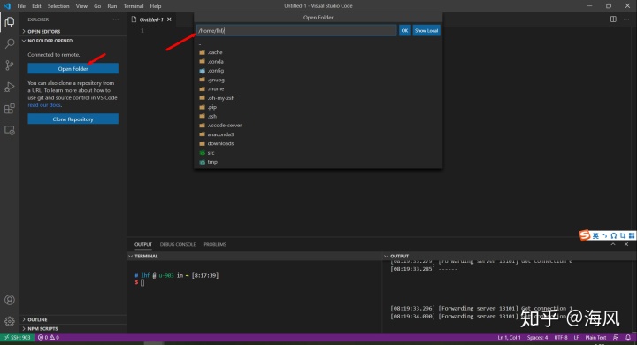Maximize the bottom panel size
637x345 pixels.
tap(613, 244)
